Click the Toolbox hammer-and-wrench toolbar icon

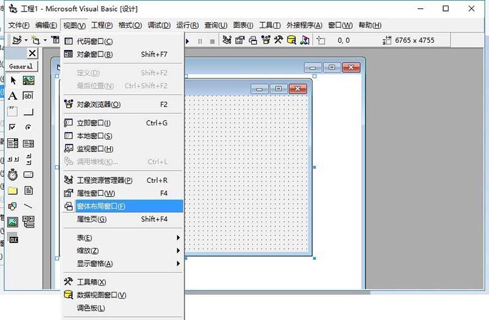pos(279,40)
